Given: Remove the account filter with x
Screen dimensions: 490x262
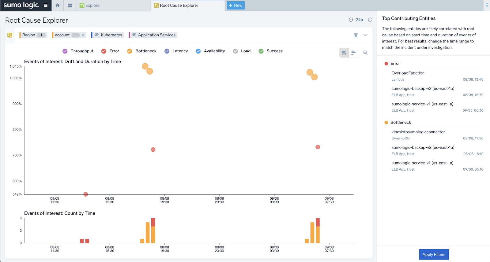Looking at the screenshot, I should [x=83, y=35].
